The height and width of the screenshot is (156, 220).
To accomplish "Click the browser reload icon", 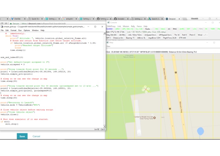I will tap(2, 24).
